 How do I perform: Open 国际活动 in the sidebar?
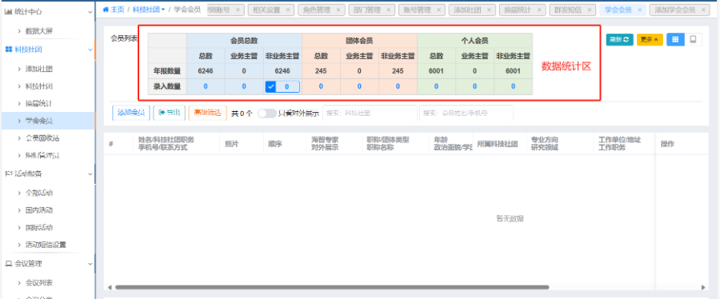[x=39, y=228]
